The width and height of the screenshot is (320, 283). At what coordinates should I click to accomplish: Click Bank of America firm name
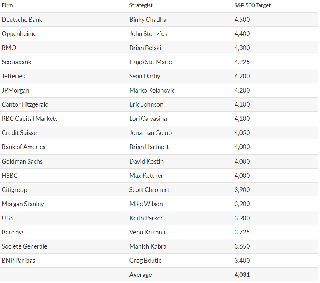click(x=24, y=147)
